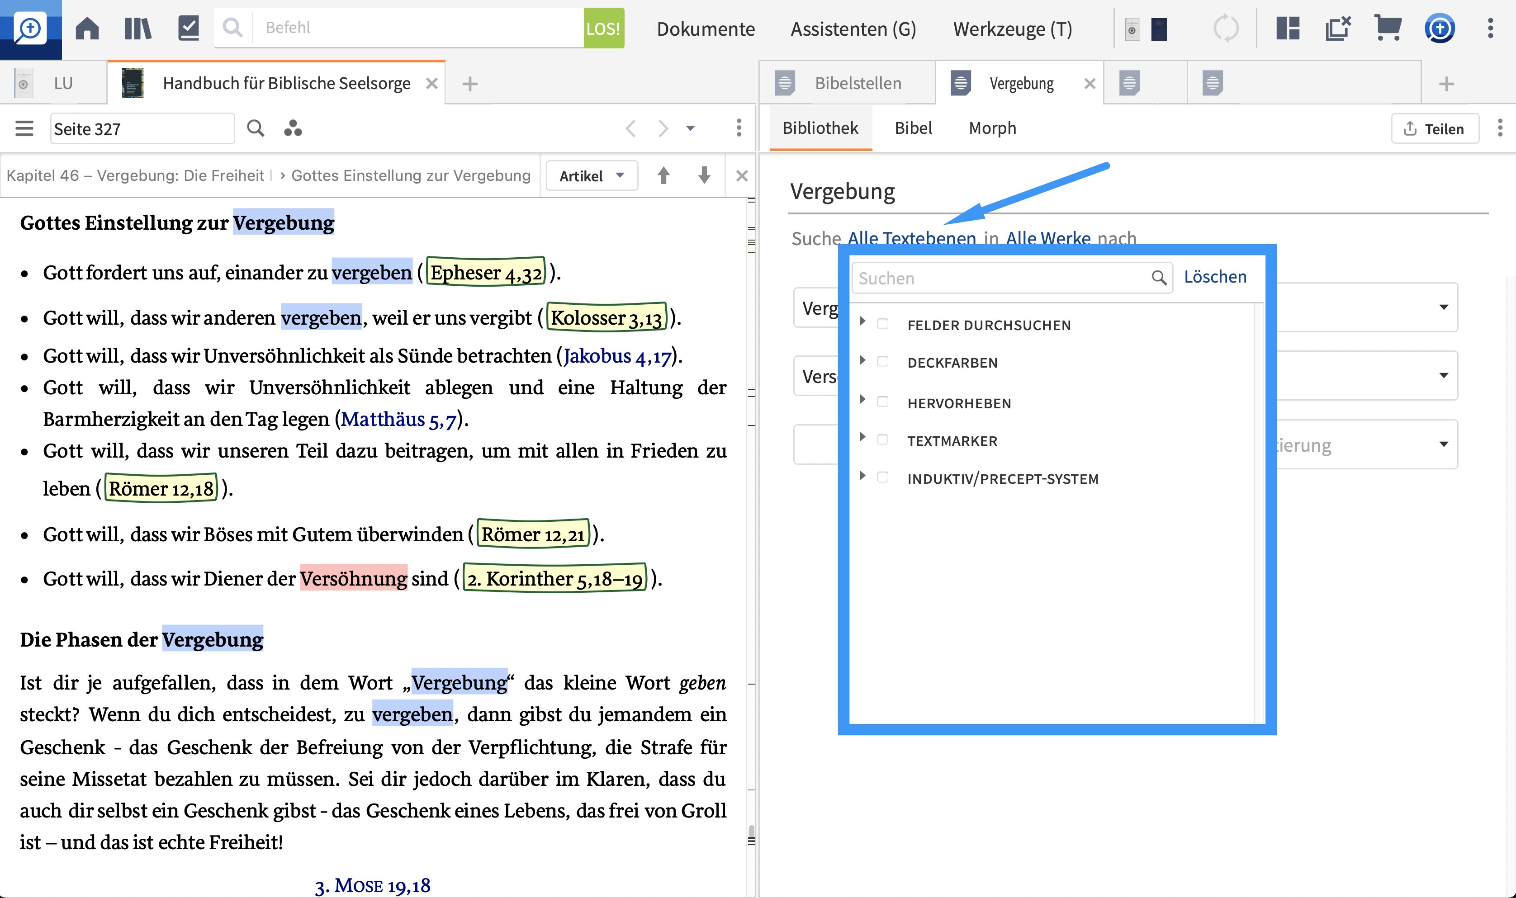This screenshot has height=898, width=1516.
Task: Jump to previous article with up arrow
Action: click(663, 175)
